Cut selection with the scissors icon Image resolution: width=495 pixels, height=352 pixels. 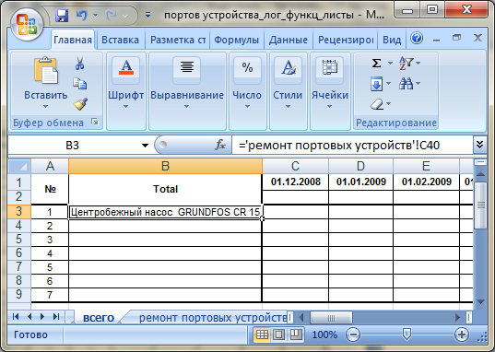pyautogui.click(x=80, y=64)
